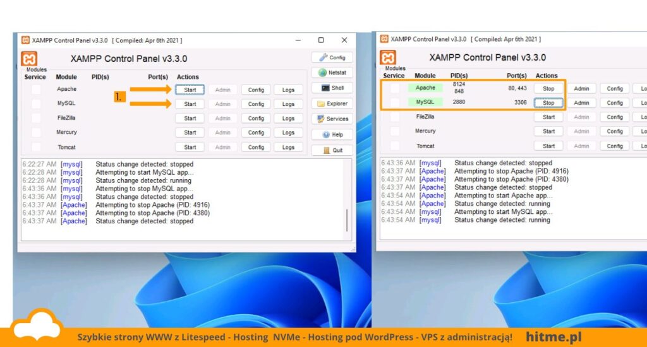Open Apache Config in left window
Viewport: 647px width, 347px height.
(x=256, y=90)
